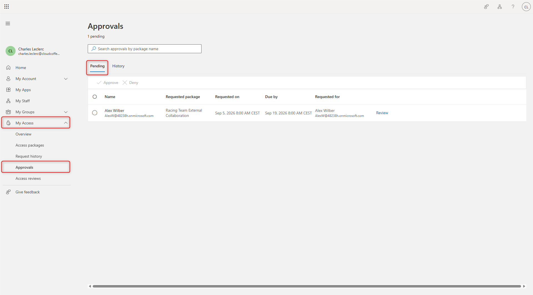
Task: Open the organization chart icon in header
Action: (x=500, y=7)
